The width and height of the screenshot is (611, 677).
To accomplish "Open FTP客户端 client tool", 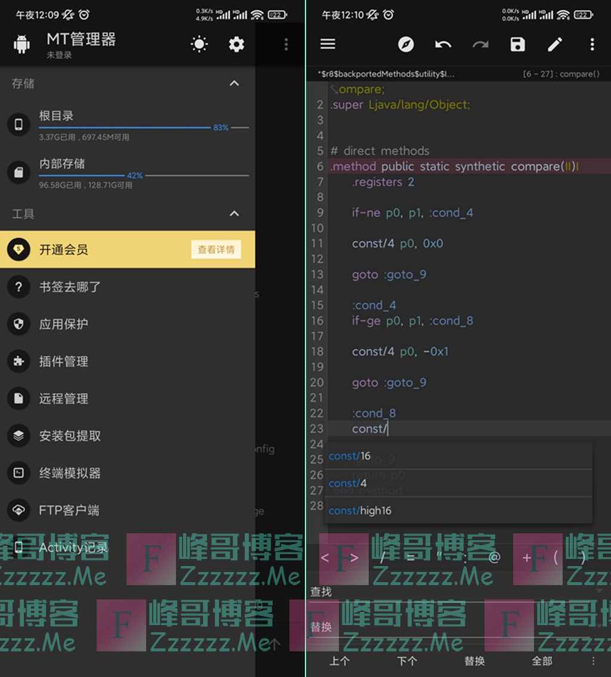I will pos(127,510).
